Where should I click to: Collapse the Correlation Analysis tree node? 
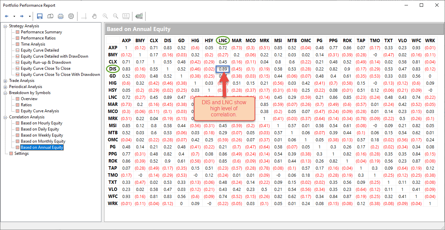(5, 117)
